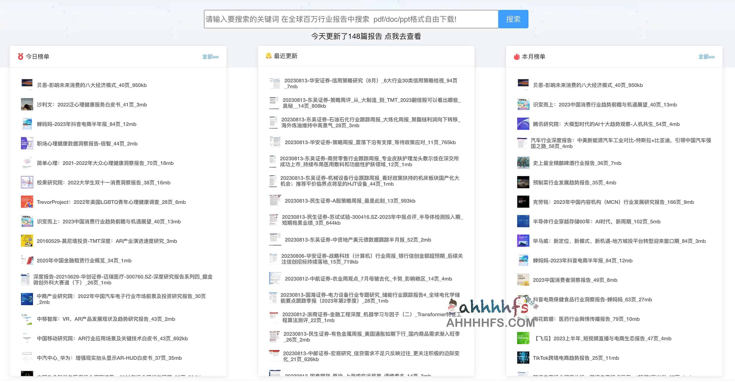Open 全部>> link for 本月榜单 list

[x=706, y=57]
